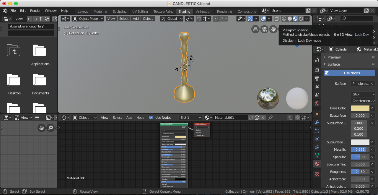Click the Base Color swatch
The image size is (378, 195).
(360, 108)
